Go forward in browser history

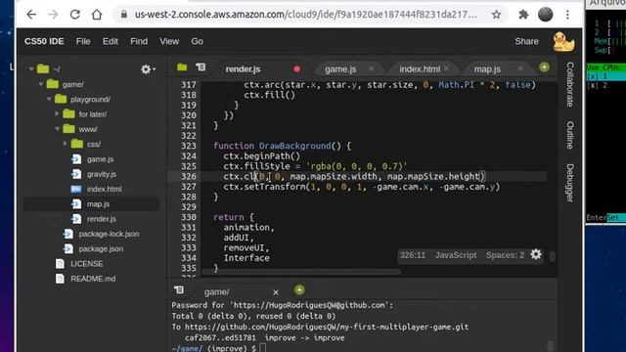(x=53, y=15)
